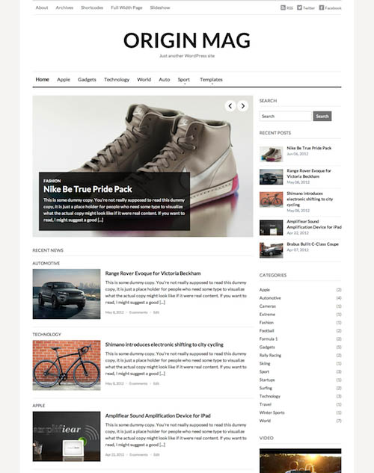Open the Archives top navigation link
Viewport: 374px width, 473px height.
click(x=64, y=7)
